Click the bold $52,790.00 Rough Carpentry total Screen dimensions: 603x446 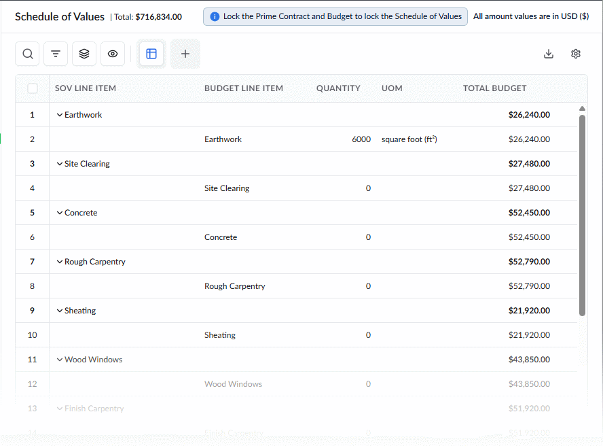(x=529, y=262)
